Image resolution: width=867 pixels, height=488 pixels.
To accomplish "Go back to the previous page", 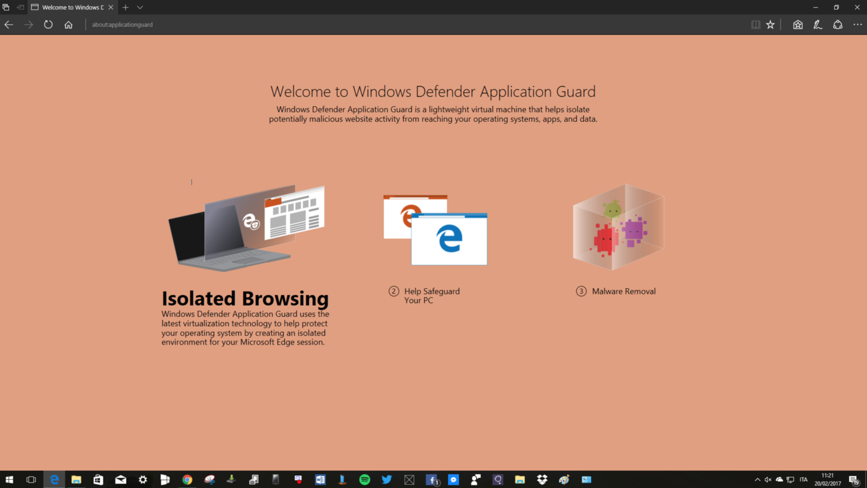I will pos(9,25).
